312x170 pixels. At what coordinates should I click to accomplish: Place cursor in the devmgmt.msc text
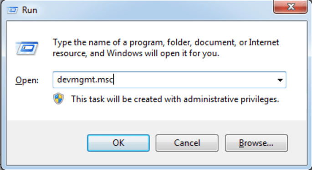tap(85, 80)
